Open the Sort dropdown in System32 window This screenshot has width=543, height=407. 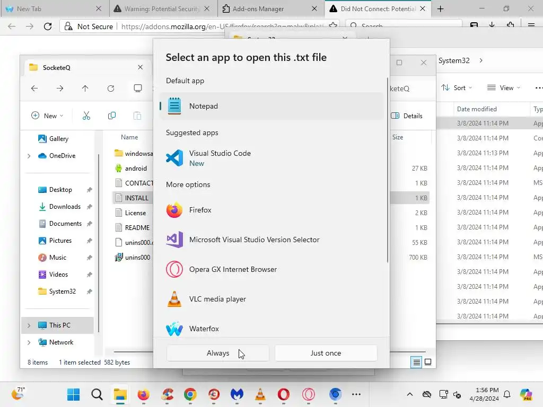click(457, 88)
